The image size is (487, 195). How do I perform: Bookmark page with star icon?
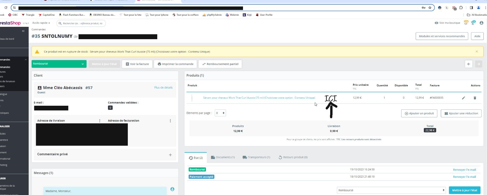pos(430,8)
